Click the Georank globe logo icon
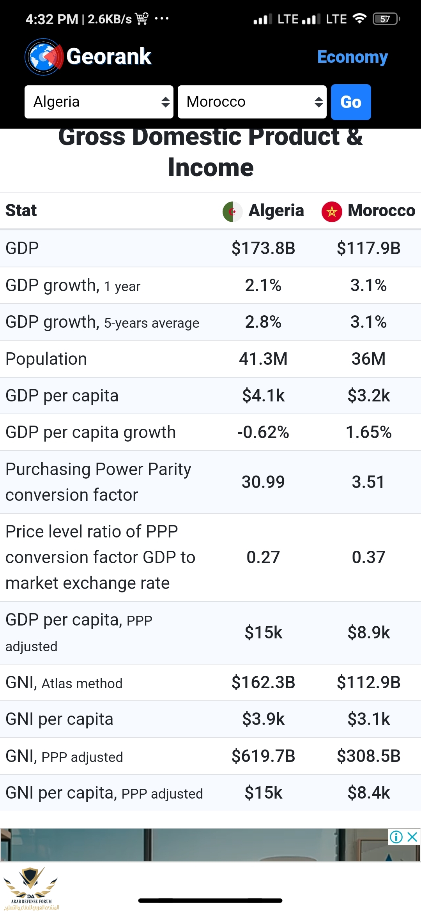This screenshot has width=421, height=912. point(44,57)
